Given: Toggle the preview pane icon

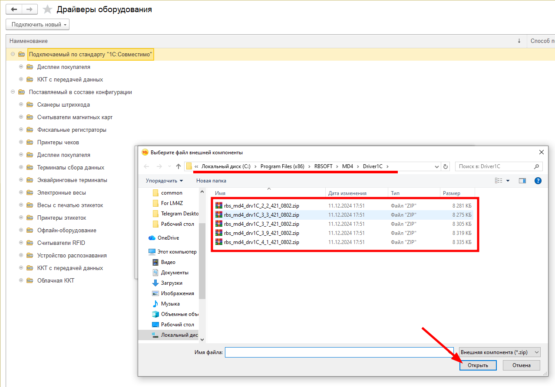Looking at the screenshot, I should pos(522,181).
